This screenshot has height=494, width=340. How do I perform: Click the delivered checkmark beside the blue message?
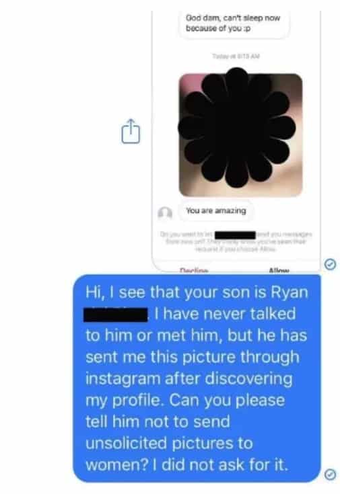pos(330,474)
